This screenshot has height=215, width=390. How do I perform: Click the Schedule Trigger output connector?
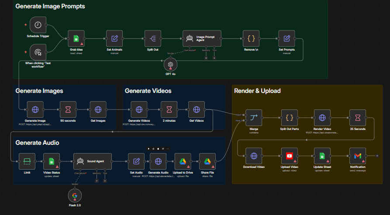[x=46, y=25]
